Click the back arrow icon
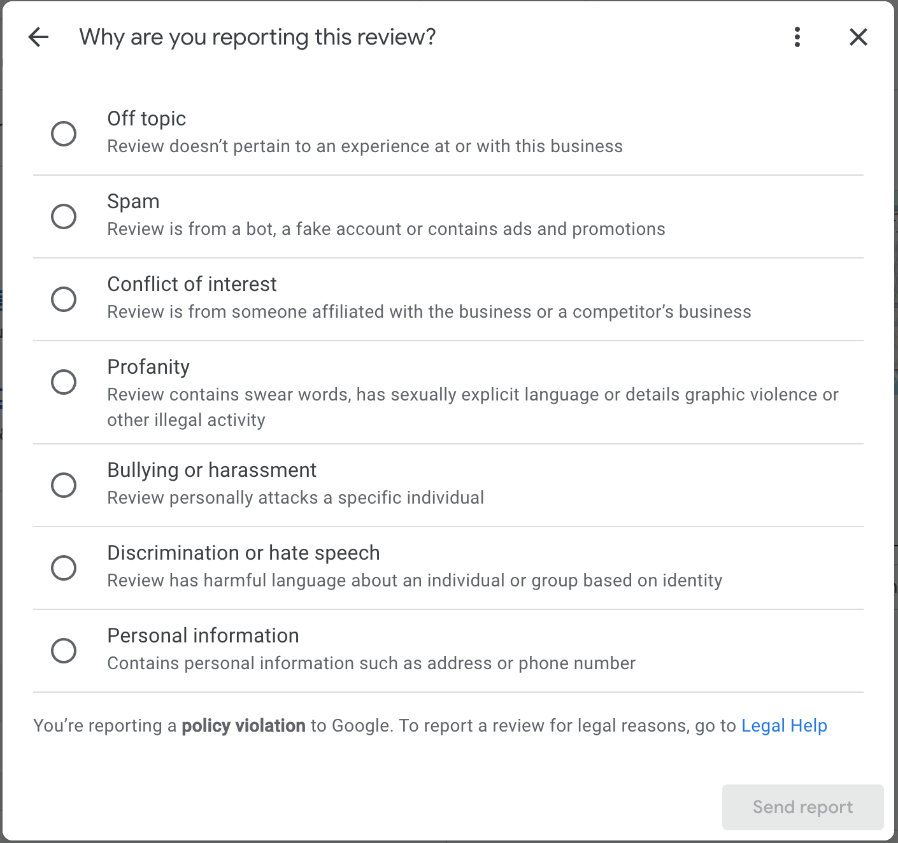This screenshot has height=843, width=898. (39, 37)
